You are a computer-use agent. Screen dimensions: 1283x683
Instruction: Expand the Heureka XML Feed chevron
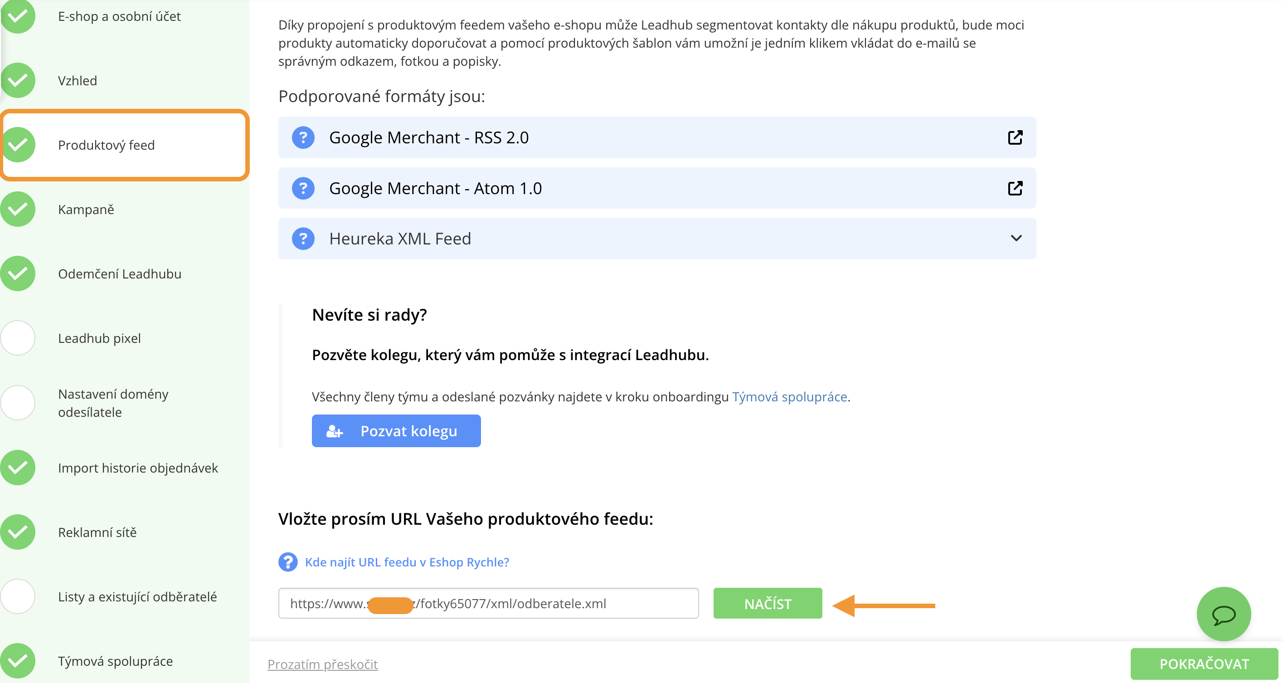coord(1016,239)
